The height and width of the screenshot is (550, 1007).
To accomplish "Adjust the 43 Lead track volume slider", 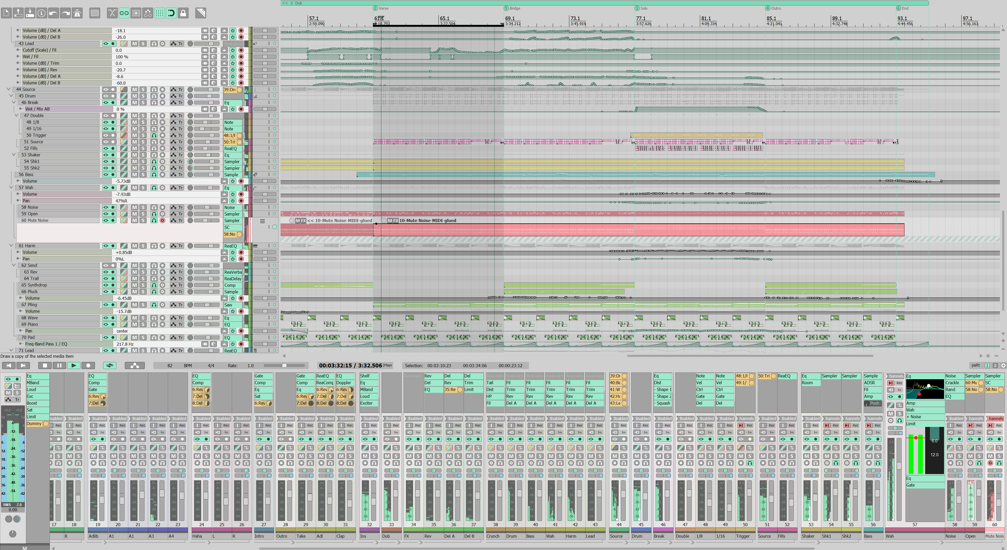I will pos(207,44).
